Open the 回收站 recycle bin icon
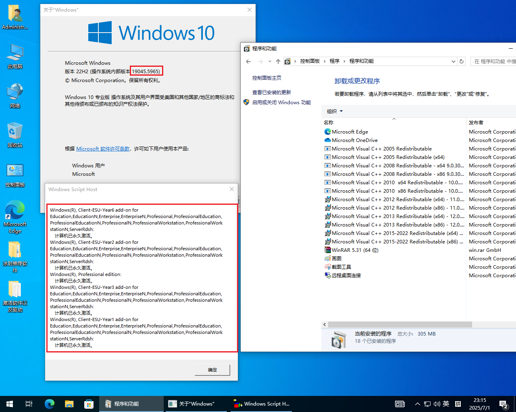 [x=15, y=135]
